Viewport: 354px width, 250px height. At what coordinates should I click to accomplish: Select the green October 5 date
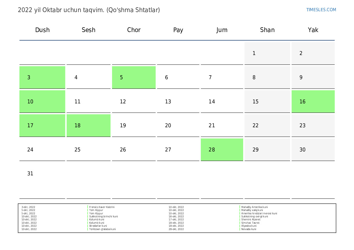click(134, 77)
